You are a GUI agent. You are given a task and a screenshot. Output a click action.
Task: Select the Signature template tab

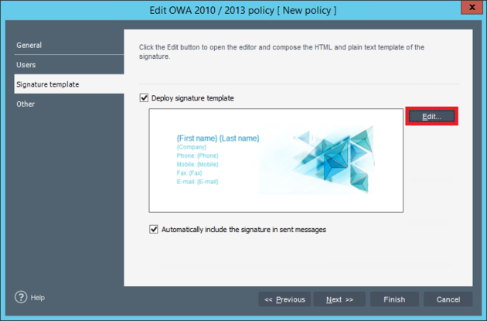[69, 84]
